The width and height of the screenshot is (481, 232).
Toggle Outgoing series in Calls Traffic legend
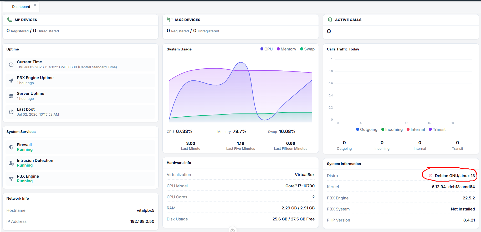coord(367,130)
